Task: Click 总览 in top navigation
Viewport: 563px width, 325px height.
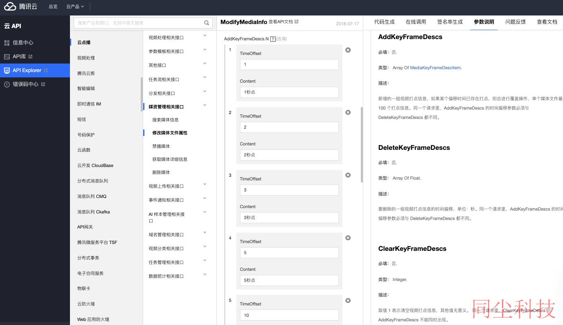Action: tap(53, 7)
